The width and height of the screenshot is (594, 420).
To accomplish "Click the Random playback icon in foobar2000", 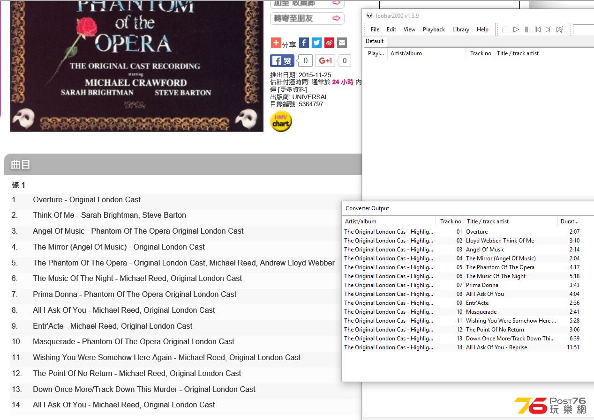I will click(560, 29).
